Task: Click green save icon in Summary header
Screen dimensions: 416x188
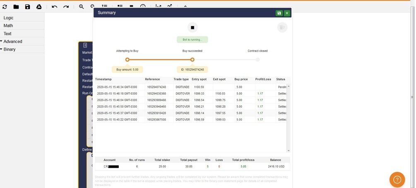Action: [279, 13]
